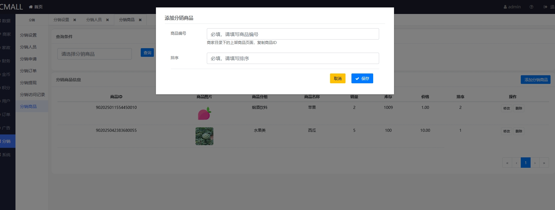The image size is (555, 210).
Task: Click the home icon in top bar
Action: [31, 7]
